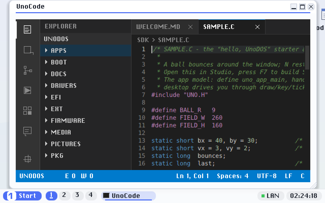Click UNODOS in the status bar
The height and width of the screenshot is (203, 325).
coord(32,176)
